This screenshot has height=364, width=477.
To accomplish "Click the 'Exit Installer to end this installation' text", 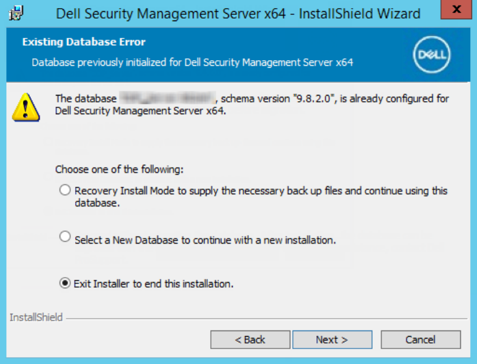I will 154,284.
